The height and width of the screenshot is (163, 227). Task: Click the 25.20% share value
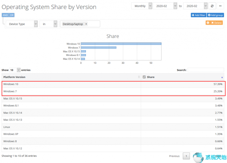pyautogui.click(x=218, y=91)
